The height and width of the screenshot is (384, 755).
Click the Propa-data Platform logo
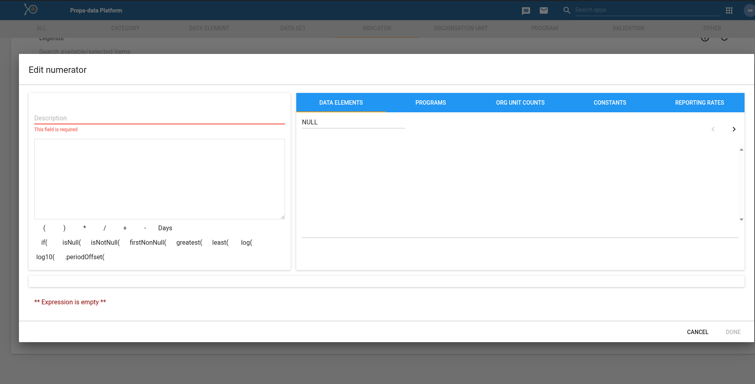[31, 9]
